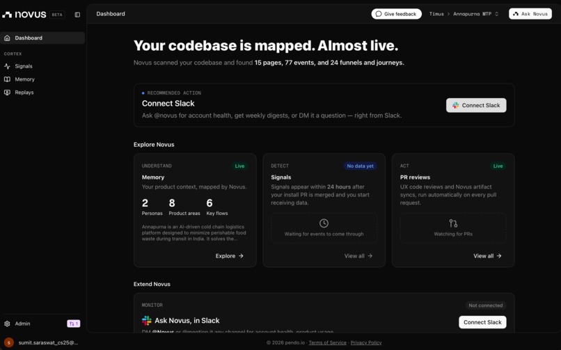
Task: Select the Timus breadcrumb
Action: [x=436, y=14]
